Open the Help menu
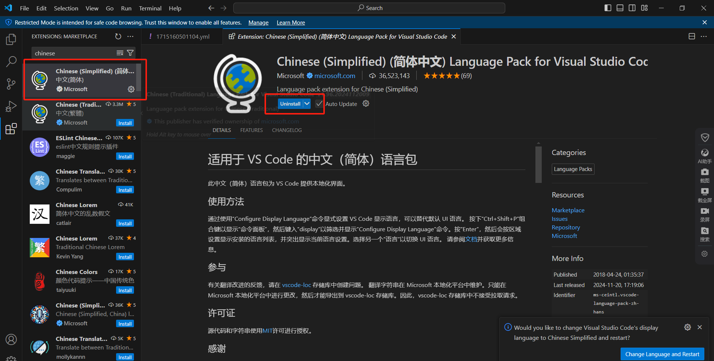 pyautogui.click(x=175, y=8)
